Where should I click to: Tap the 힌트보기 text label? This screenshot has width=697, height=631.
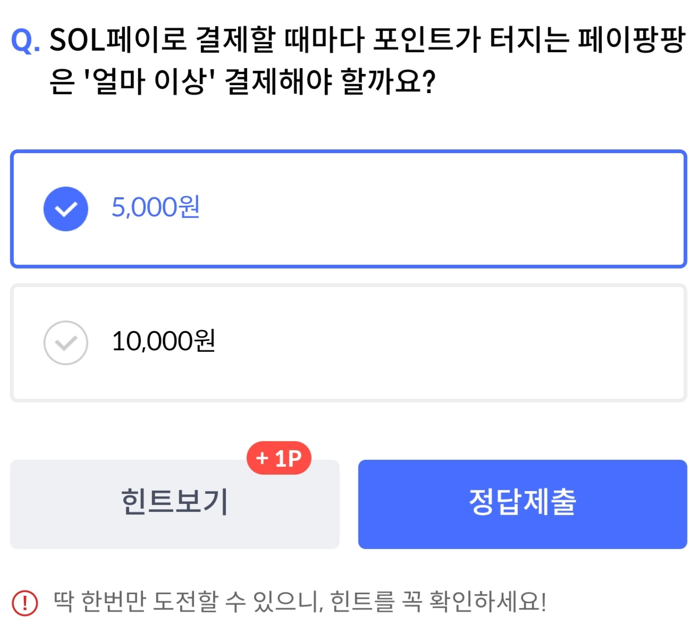[175, 502]
